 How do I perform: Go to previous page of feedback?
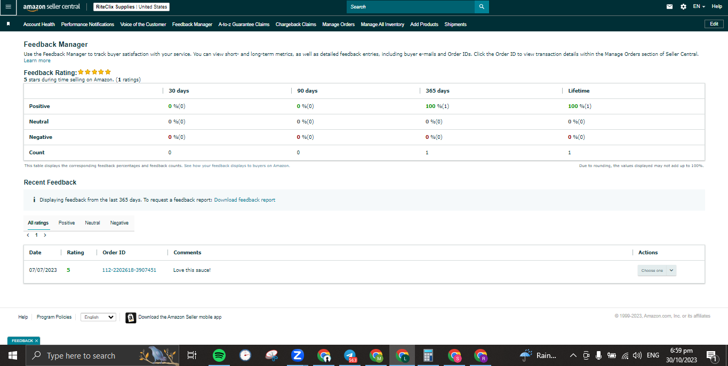coord(28,235)
